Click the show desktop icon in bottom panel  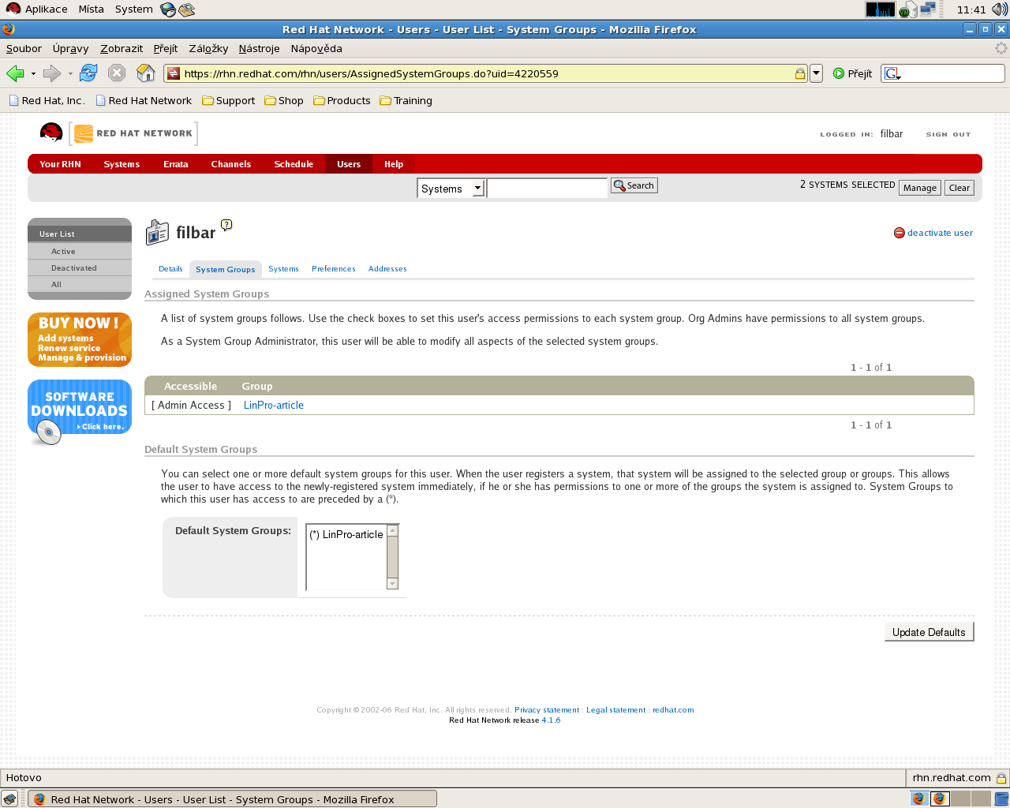tap(9, 799)
